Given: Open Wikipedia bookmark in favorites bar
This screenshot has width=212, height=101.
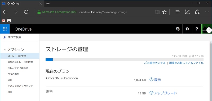Looking at the screenshot, I should coord(9,21).
